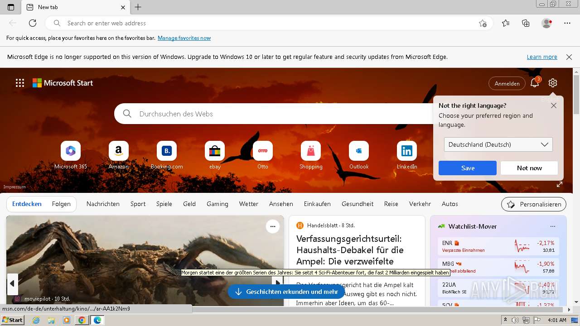Open Windows Start menu
The height and width of the screenshot is (326, 580).
pyautogui.click(x=13, y=320)
